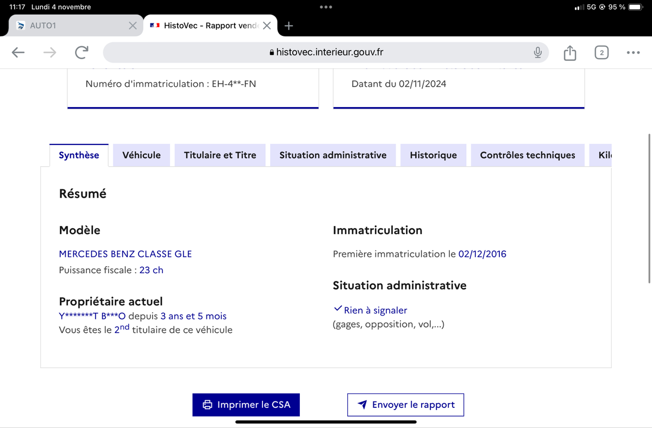Select the Synthèse tab

coord(79,155)
